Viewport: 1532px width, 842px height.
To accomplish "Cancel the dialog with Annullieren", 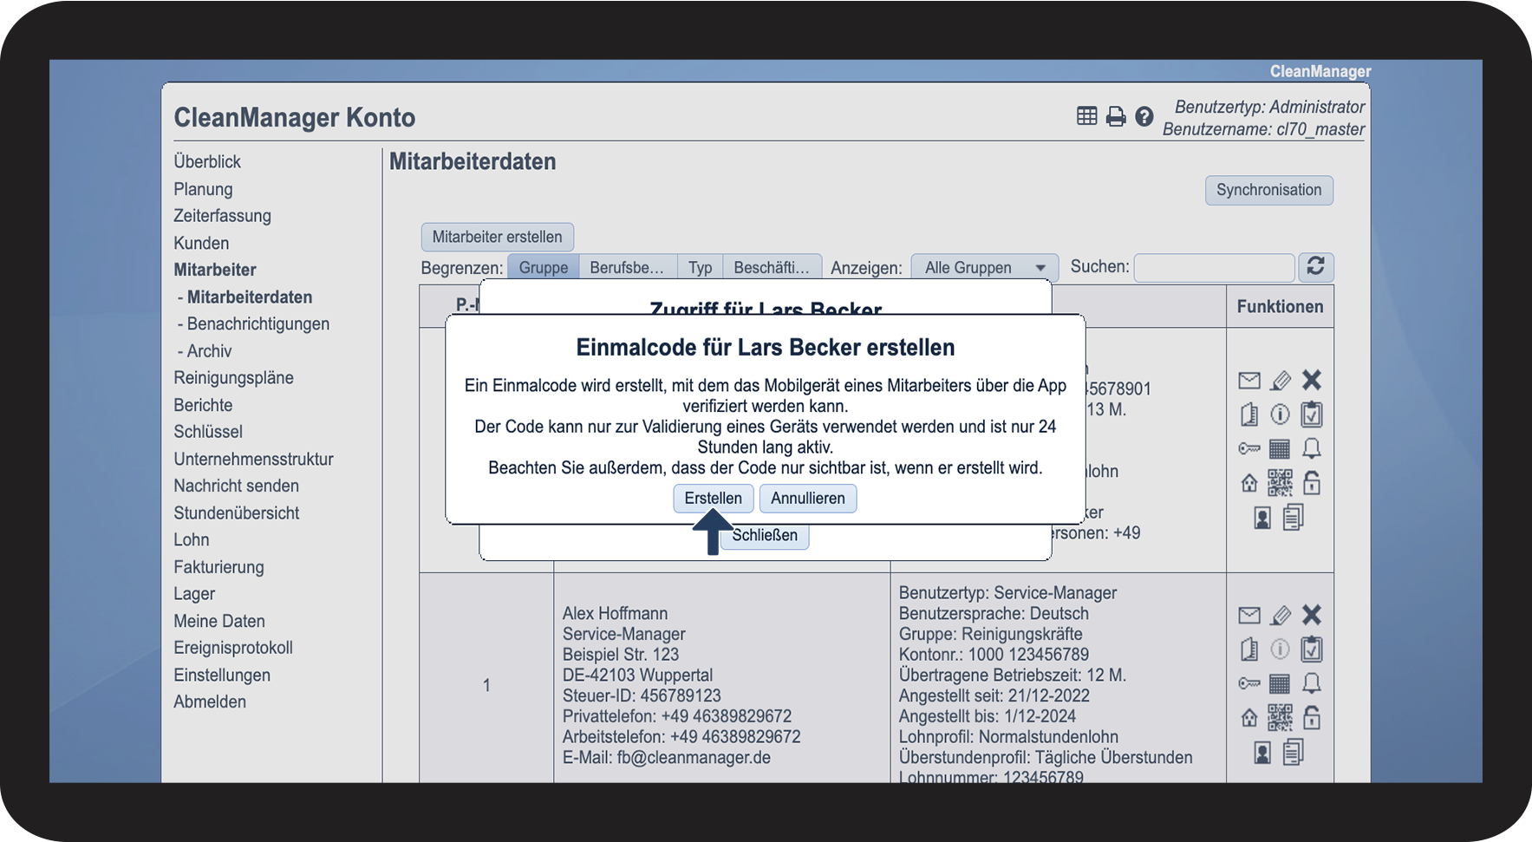I will point(808,498).
